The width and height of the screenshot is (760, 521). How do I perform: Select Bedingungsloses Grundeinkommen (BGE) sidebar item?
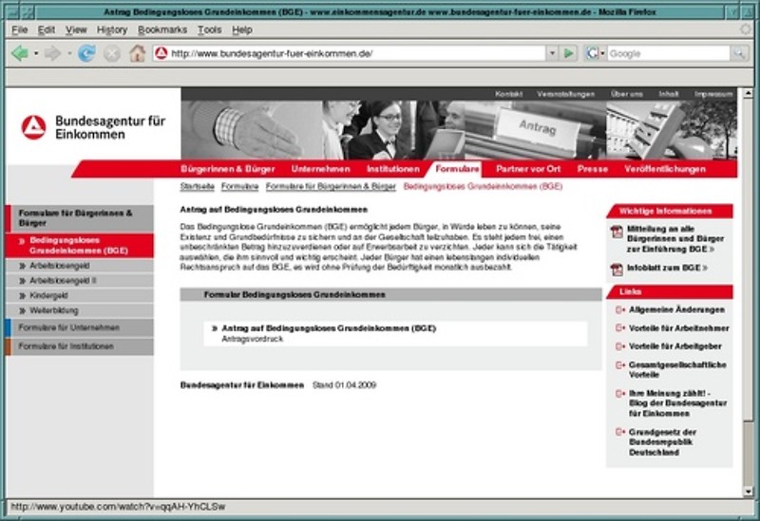pyautogui.click(x=80, y=246)
